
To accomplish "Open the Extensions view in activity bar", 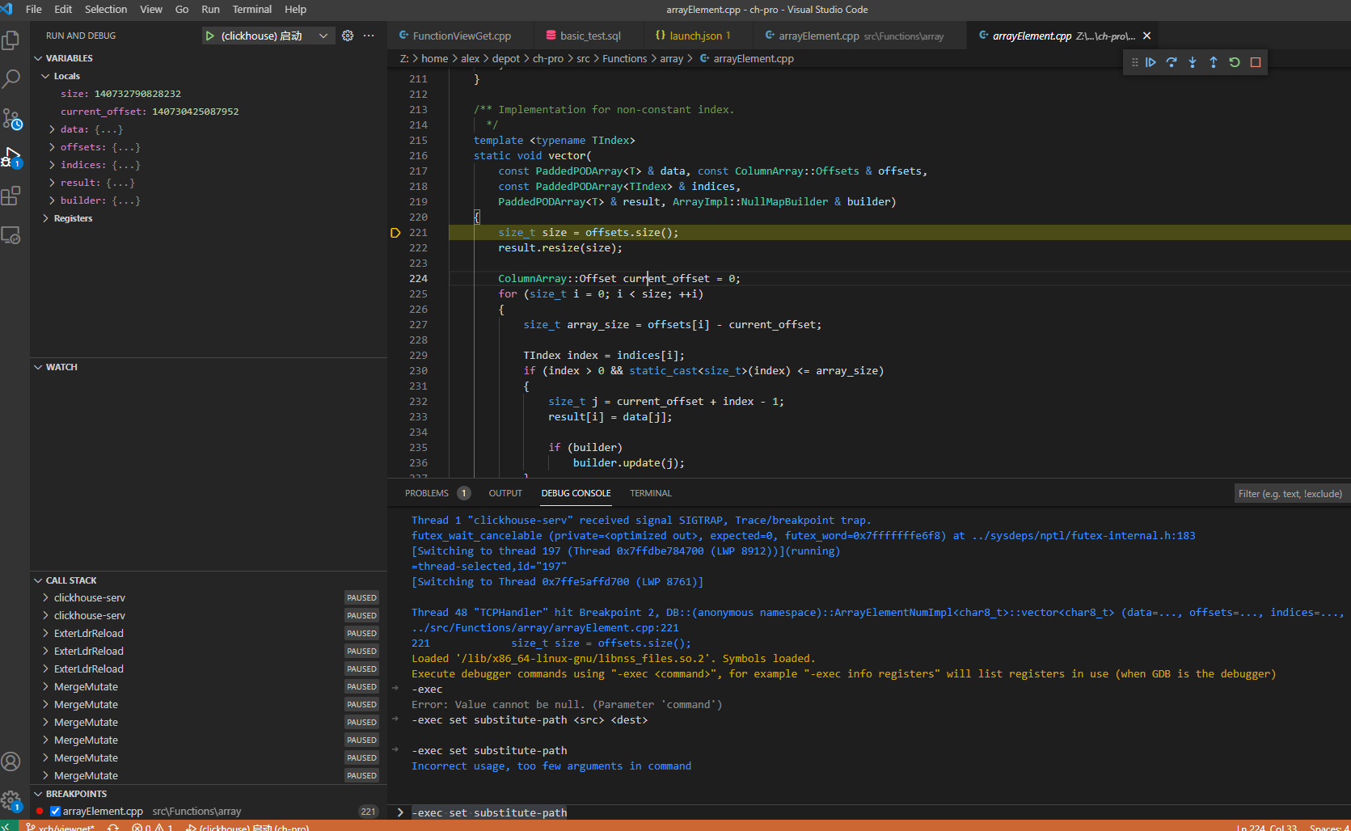I will pyautogui.click(x=11, y=196).
